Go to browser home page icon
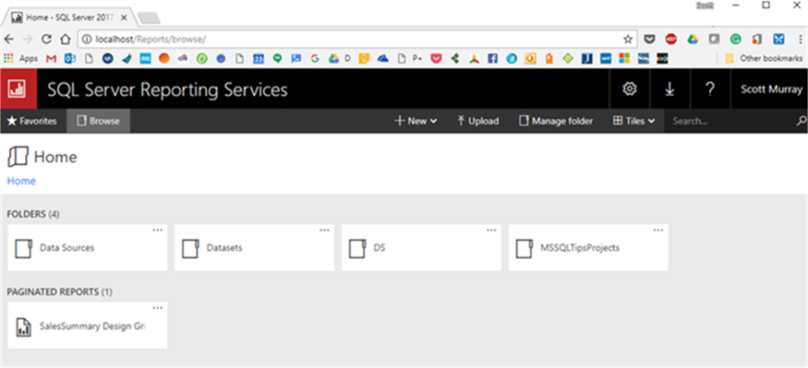Image resolution: width=808 pixels, height=368 pixels. [65, 39]
